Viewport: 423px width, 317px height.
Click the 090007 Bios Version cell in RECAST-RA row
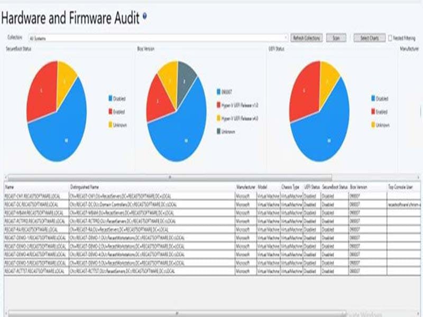(368, 230)
